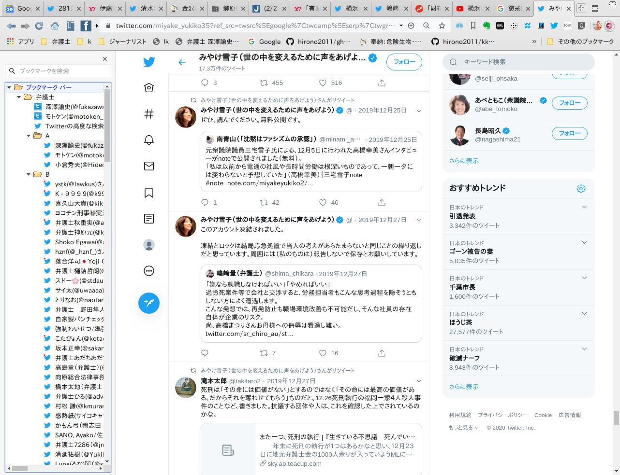Go back using the arrow beside the profile name
620x475 pixels.
[x=182, y=62]
